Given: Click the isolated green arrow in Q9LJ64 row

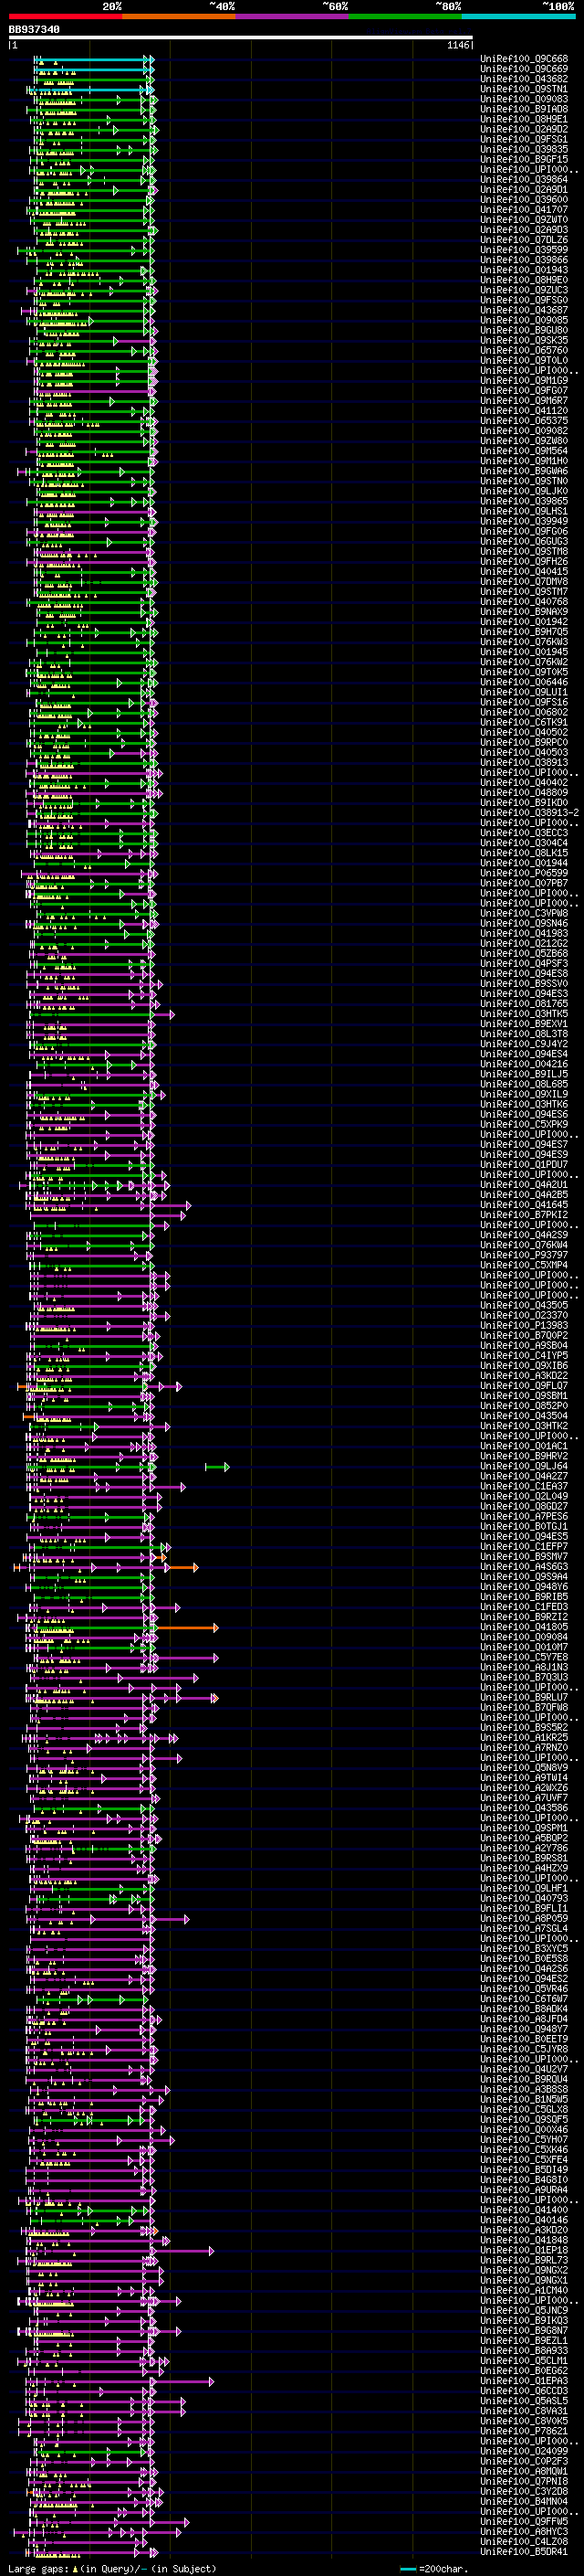Looking at the screenshot, I should click(x=216, y=1467).
